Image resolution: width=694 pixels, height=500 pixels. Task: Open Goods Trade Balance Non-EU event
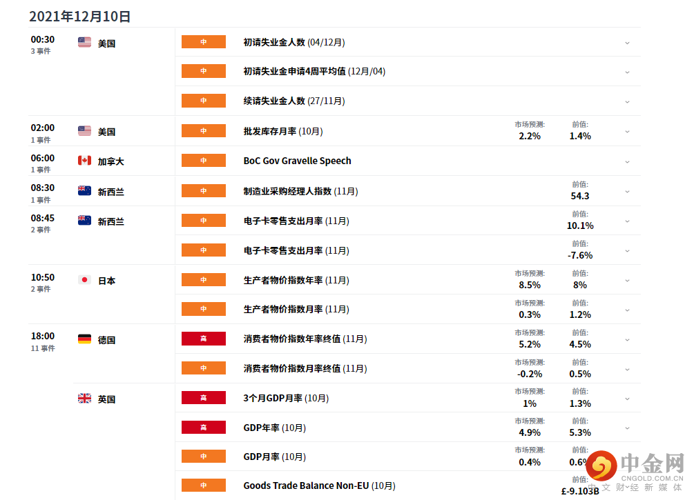(x=319, y=486)
